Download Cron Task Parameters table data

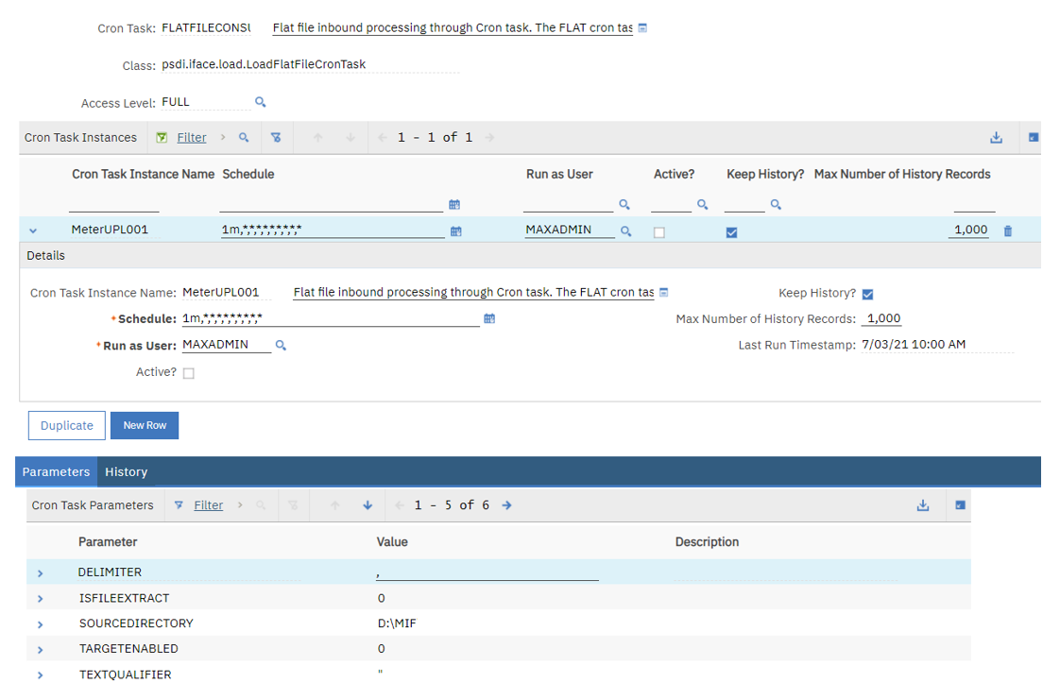point(923,505)
